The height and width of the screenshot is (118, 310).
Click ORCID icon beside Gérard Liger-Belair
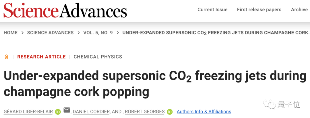[x=58, y=112]
